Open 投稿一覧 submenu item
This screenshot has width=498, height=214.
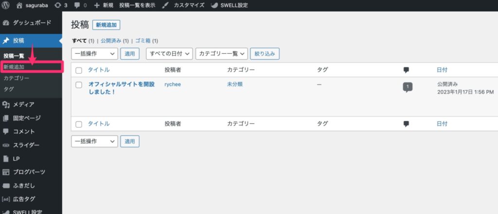coord(14,56)
